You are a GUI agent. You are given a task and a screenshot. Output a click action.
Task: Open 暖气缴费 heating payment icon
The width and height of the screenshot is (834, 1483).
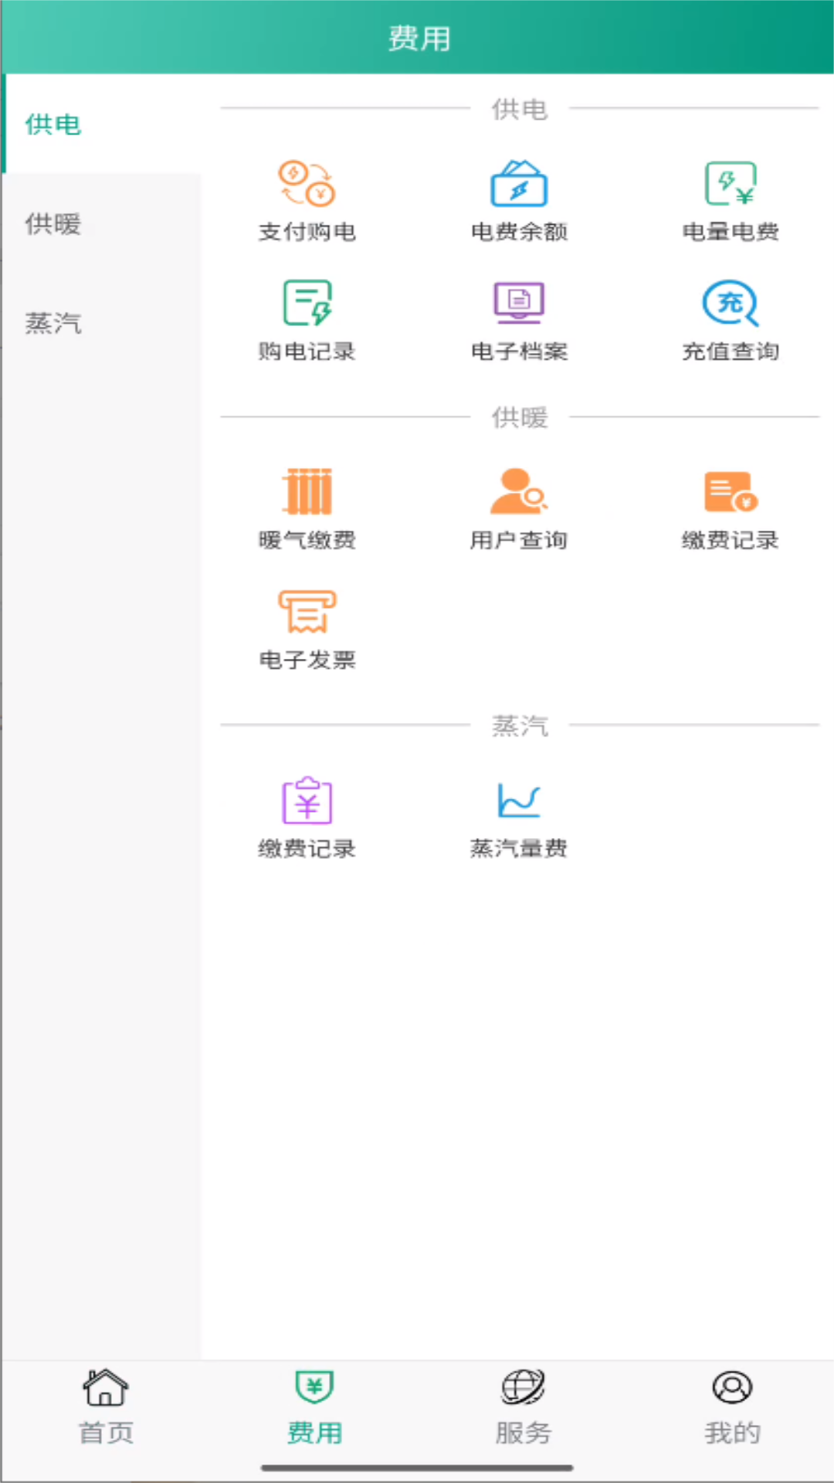[307, 492]
